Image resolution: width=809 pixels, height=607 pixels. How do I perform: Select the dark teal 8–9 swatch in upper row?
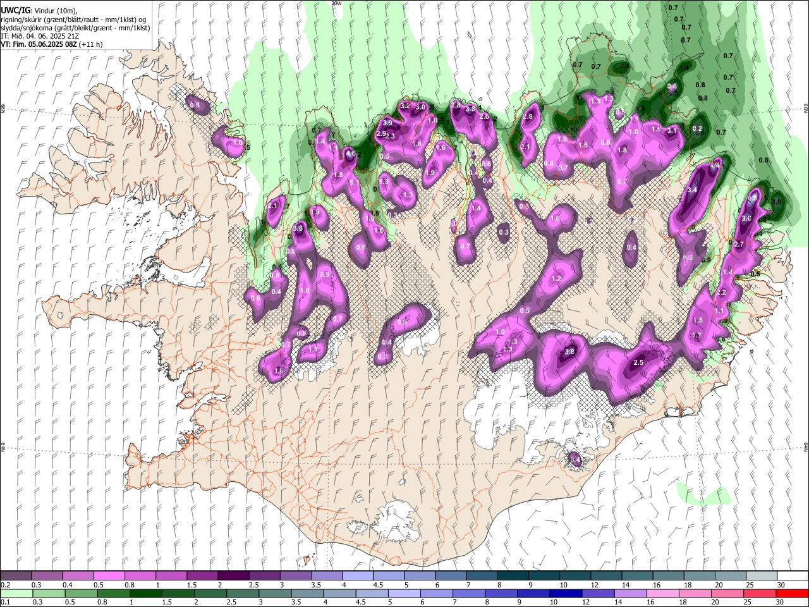[513, 576]
